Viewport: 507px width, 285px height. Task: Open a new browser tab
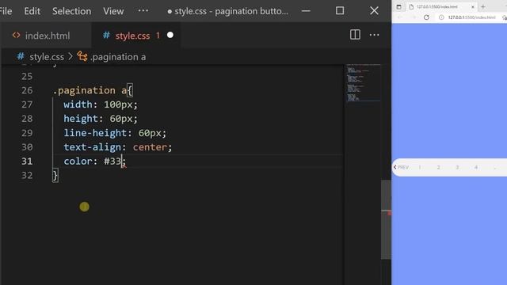coord(483,7)
